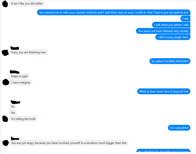196x154 pixels.
Task: Click avatar beside 'I have integrity' message
Action: [6, 82]
